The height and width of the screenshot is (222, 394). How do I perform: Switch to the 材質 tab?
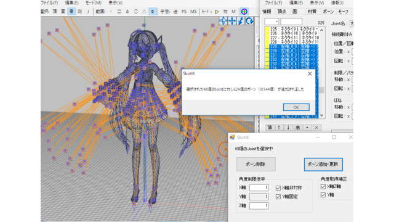click(x=312, y=12)
